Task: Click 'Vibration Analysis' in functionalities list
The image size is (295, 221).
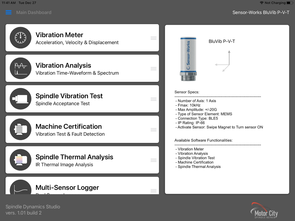Action: [192, 153]
